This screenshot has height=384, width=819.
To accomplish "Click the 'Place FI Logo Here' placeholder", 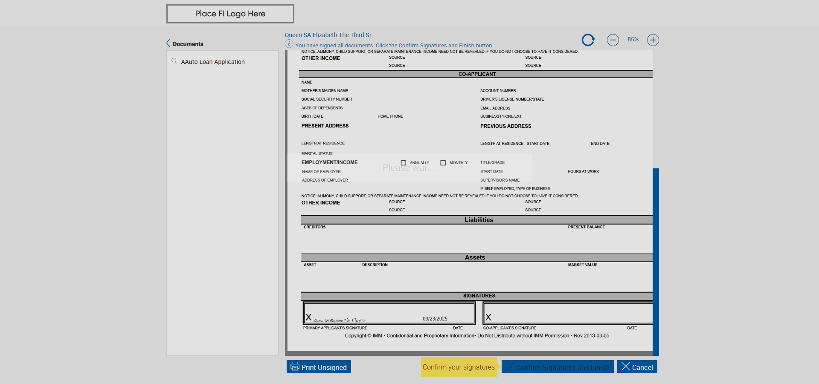I will tap(230, 14).
